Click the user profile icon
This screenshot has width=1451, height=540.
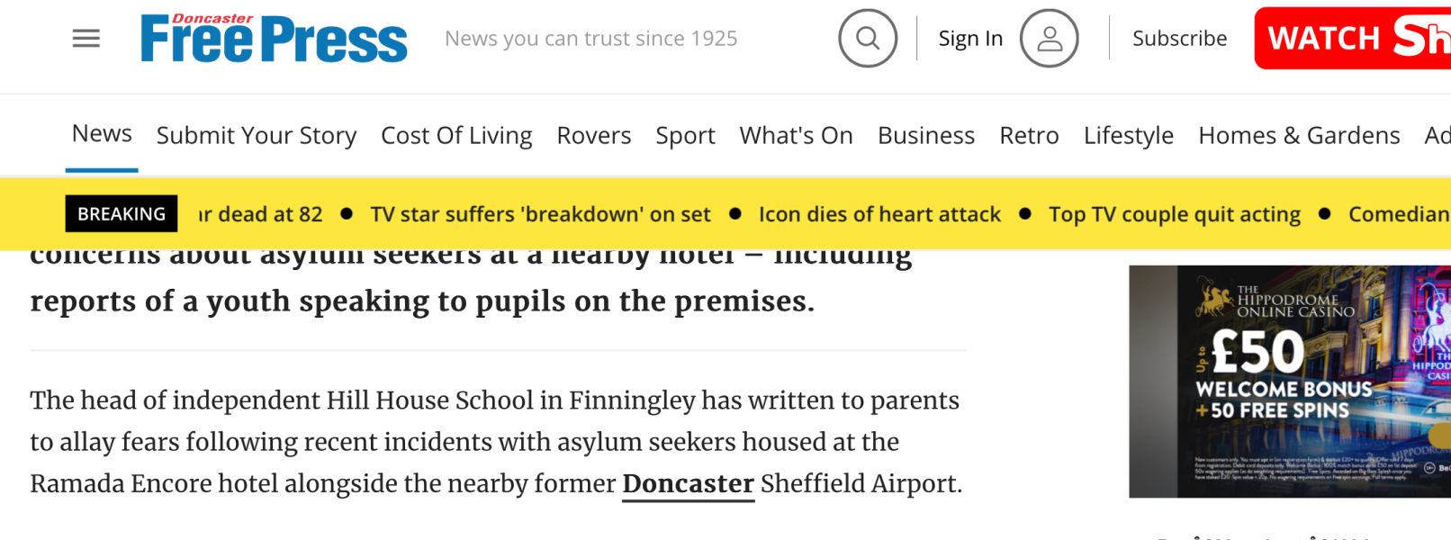click(1049, 39)
